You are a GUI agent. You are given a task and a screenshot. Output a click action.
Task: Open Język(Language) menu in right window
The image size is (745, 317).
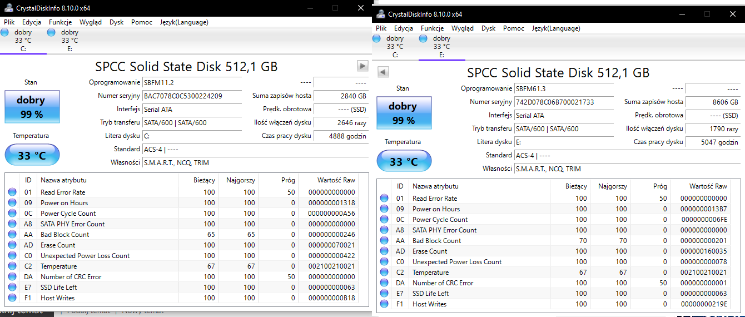[556, 28]
